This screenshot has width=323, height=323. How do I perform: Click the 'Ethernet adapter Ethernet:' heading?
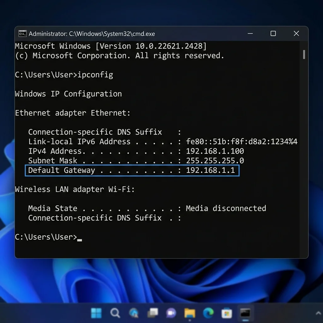pyautogui.click(x=73, y=113)
